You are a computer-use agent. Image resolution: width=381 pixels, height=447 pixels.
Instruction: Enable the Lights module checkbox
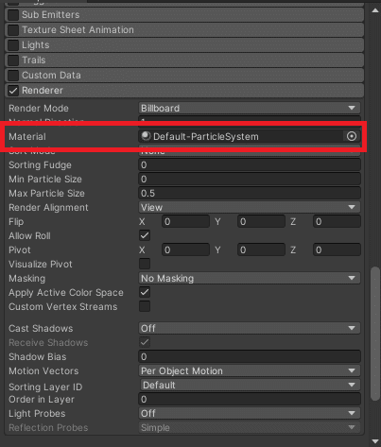tap(13, 45)
